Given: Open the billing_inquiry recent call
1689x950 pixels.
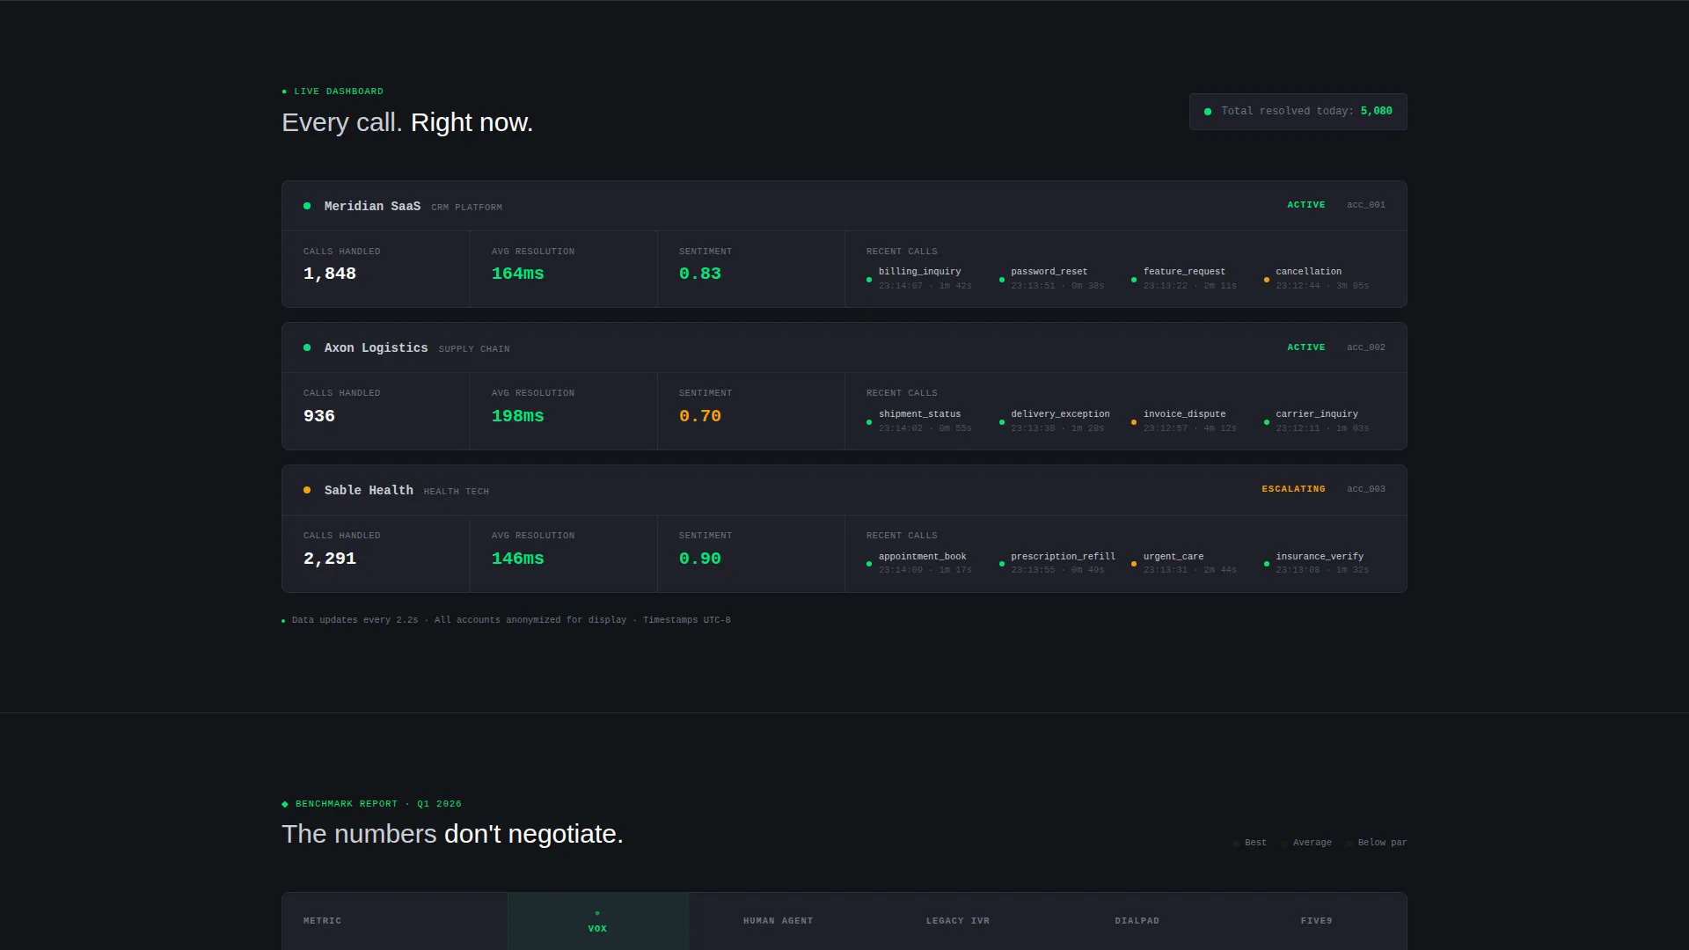Looking at the screenshot, I should 919,278.
